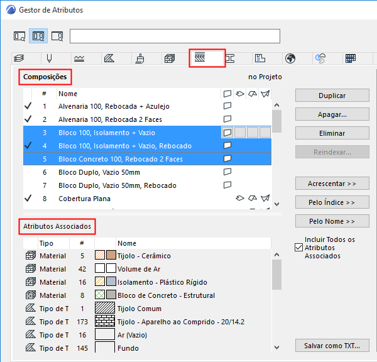This screenshot has width=377, height=362.
Task: Select Tijolo Comum fill type row
Action: (147, 309)
